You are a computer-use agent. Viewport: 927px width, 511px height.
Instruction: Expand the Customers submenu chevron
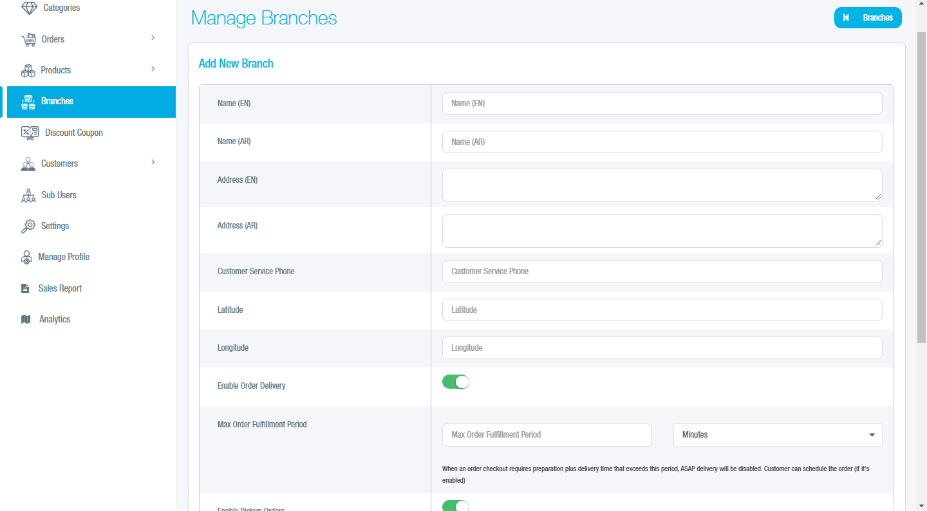coord(153,162)
